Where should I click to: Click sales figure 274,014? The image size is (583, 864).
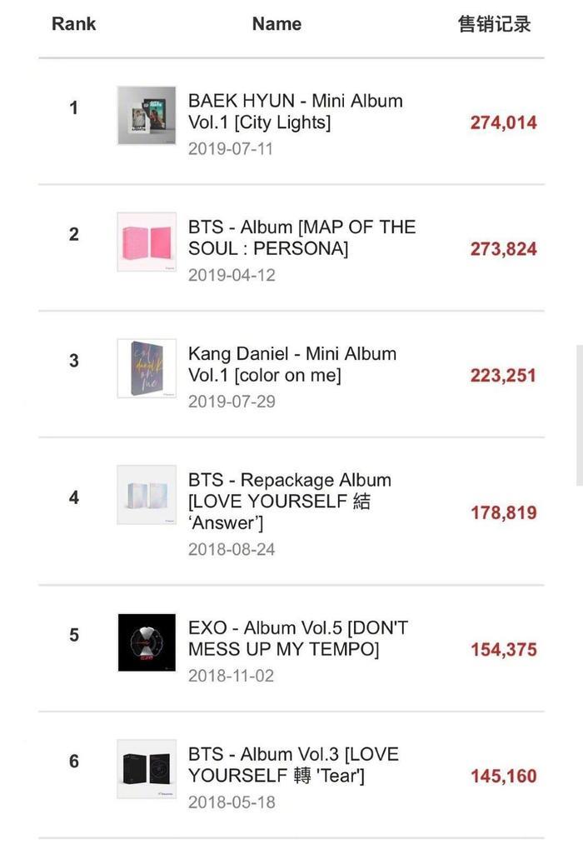[x=503, y=122]
